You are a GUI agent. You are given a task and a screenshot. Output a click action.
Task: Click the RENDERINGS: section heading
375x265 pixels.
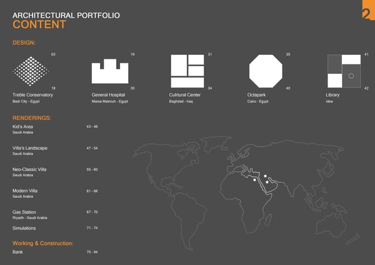click(x=32, y=117)
